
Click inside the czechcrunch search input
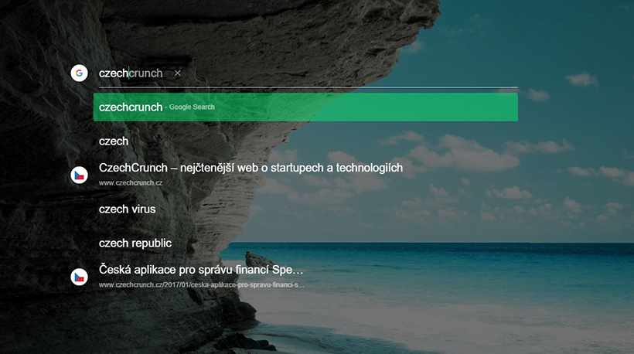point(309,73)
